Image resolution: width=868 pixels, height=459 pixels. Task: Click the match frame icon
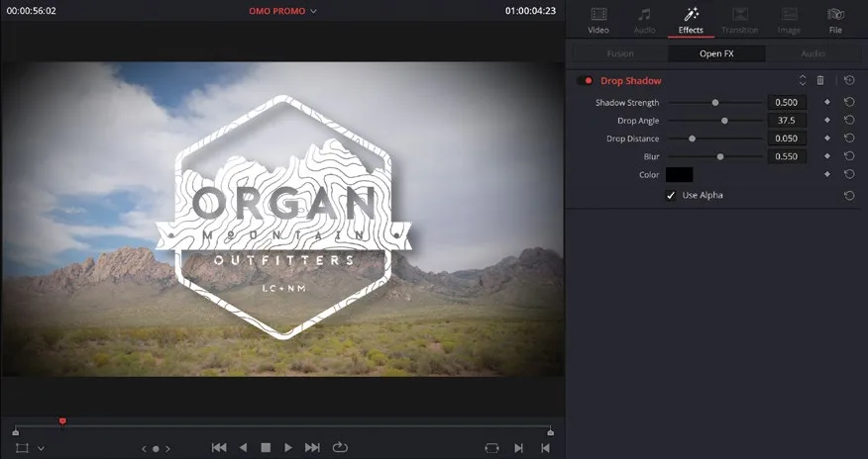pos(491,448)
